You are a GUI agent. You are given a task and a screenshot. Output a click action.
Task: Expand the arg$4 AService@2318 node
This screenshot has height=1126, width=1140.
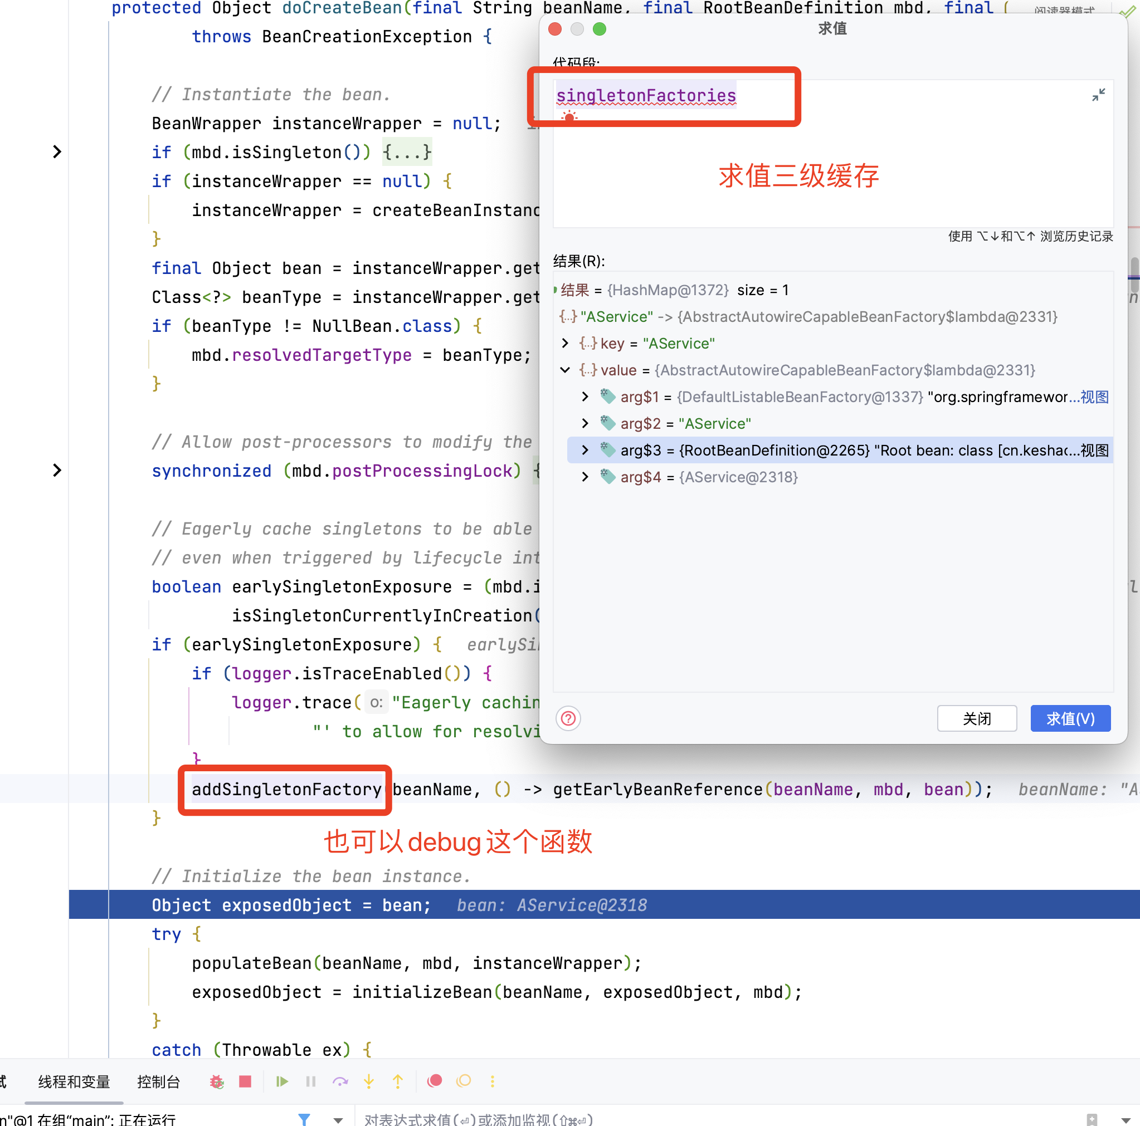pos(584,477)
